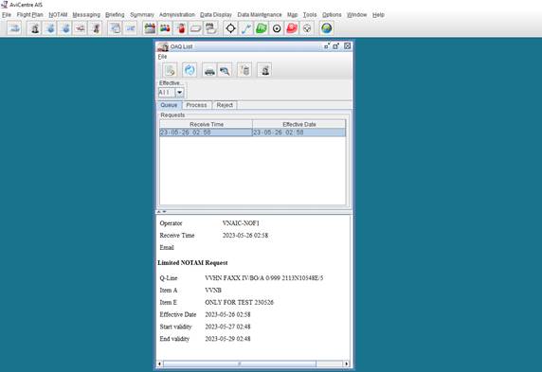542x372 pixels.
Task: Click the magnifier search icon in OAQ List
Action: tap(225, 70)
